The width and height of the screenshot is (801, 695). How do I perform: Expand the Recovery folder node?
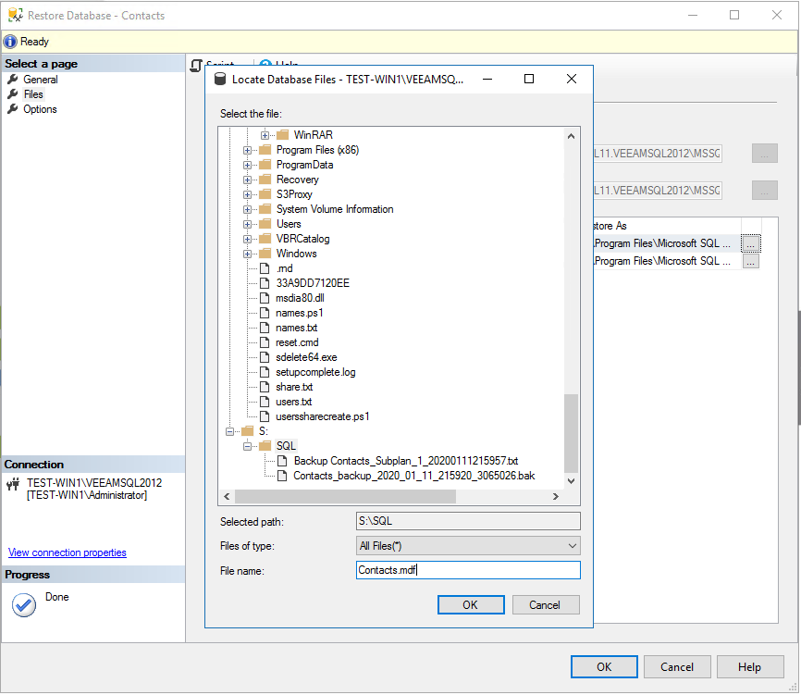pyautogui.click(x=247, y=180)
